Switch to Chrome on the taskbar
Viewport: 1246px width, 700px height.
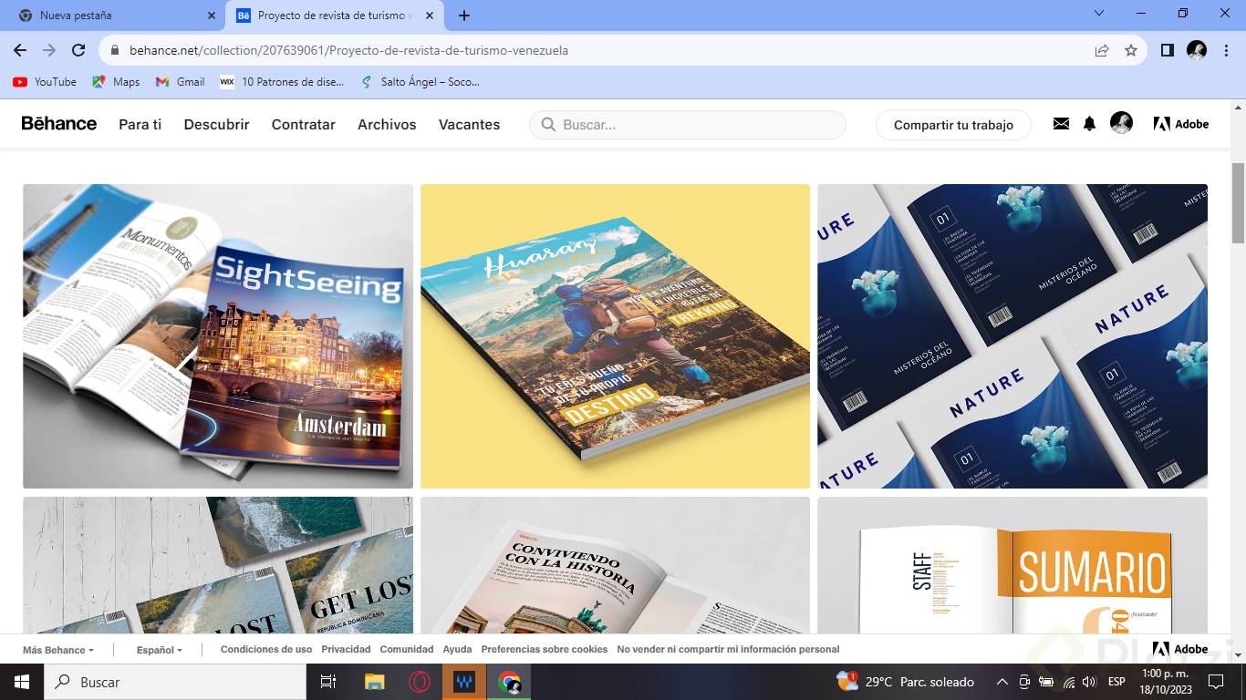coord(509,682)
